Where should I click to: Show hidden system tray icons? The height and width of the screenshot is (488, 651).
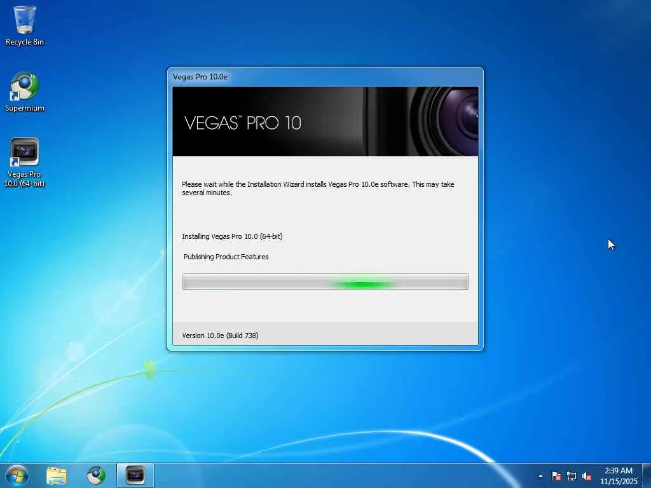point(540,476)
